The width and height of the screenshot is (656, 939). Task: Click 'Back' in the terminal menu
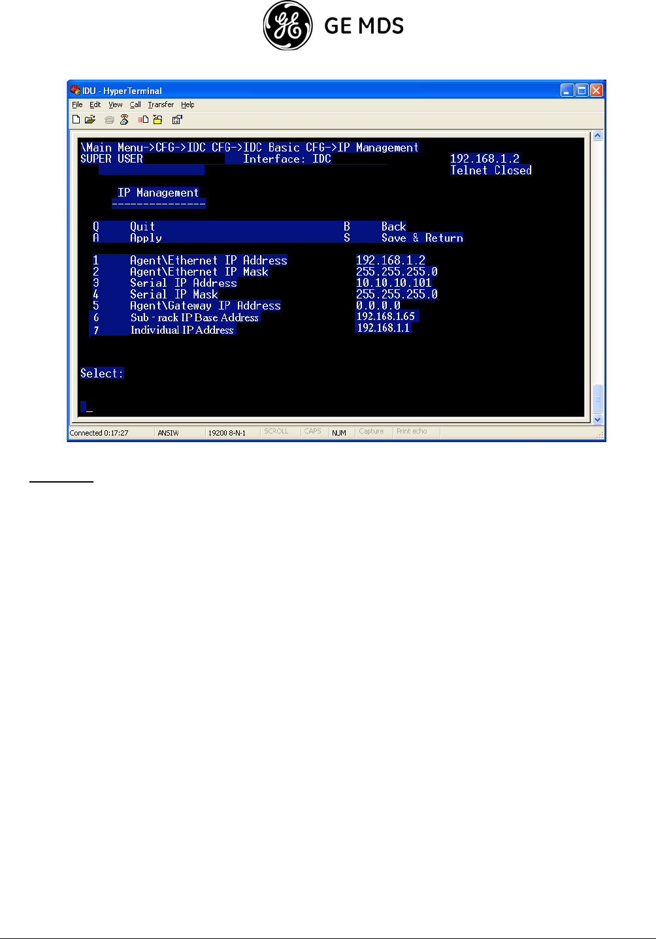pos(394,227)
